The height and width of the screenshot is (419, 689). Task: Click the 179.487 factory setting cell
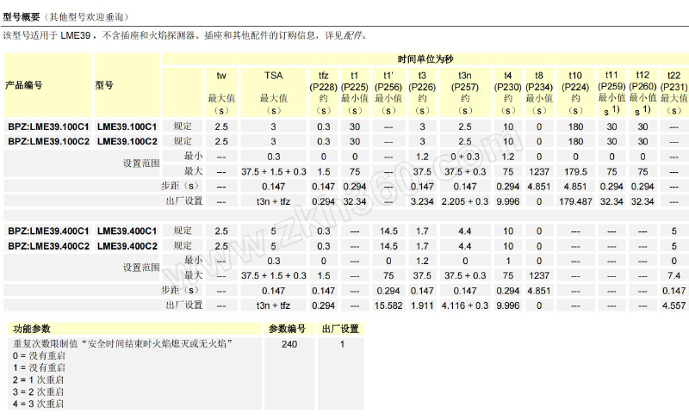click(x=575, y=201)
